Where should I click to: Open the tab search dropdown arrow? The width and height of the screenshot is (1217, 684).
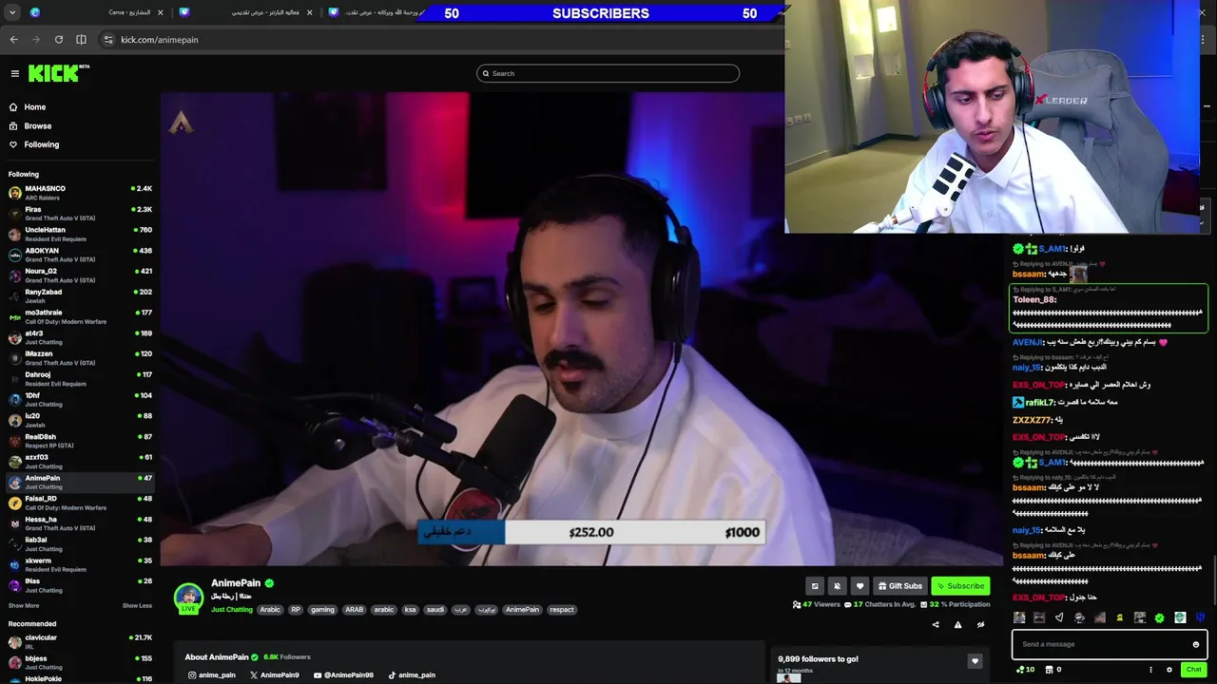(12, 12)
